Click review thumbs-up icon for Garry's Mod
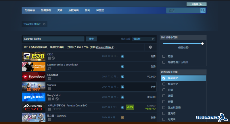The height and width of the screenshot is (124, 230). coord(122,97)
